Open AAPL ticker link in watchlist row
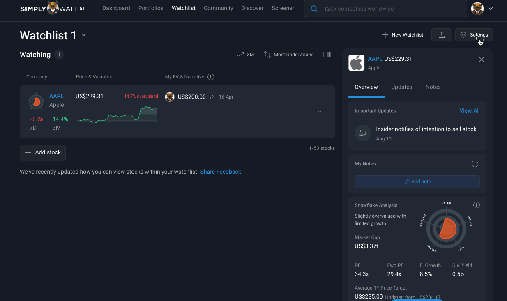Viewport: 507px width, 301px height. click(56, 96)
